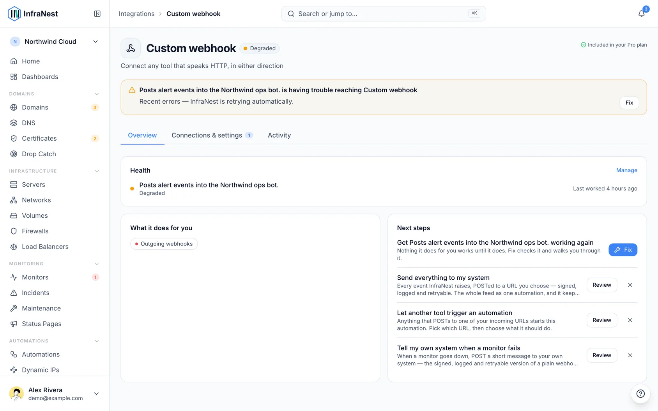Open Maintenance page

click(55, 308)
